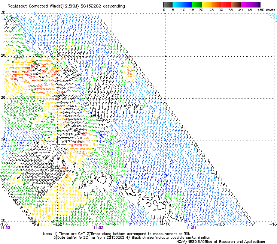The height and width of the screenshot is (244, 277).
Task: Select the green 15-20 knots legend band
Action: coord(197,5)
